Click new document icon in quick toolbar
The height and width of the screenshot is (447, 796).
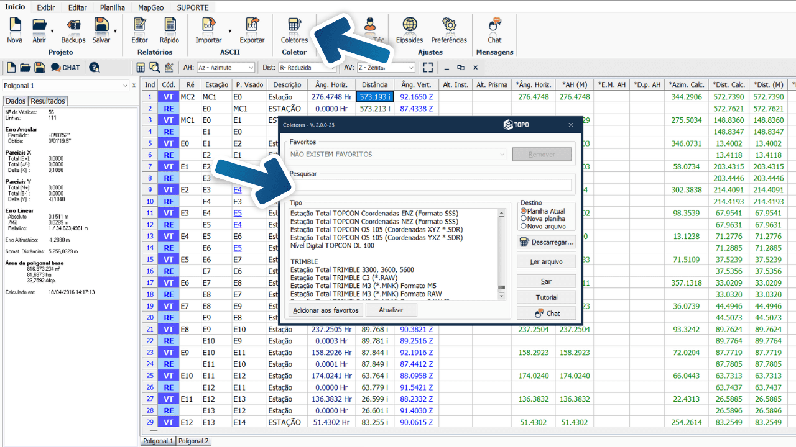(11, 68)
